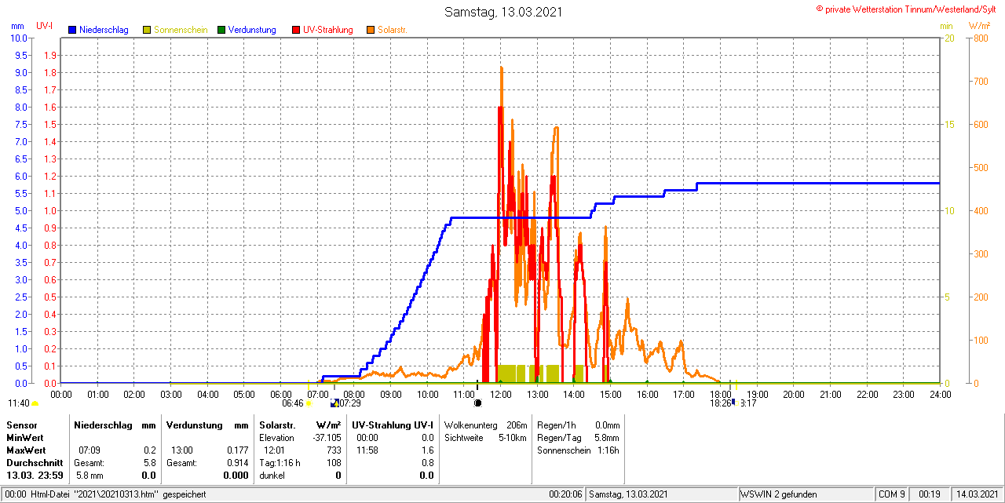Click the 00:19 status bar field
The height and width of the screenshot is (503, 1005).
tap(930, 494)
